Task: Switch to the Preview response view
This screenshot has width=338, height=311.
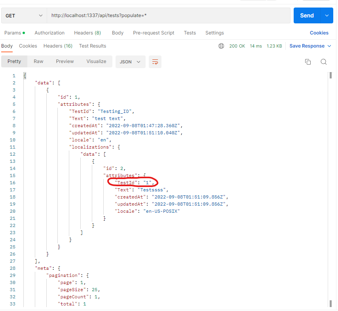Action: point(65,61)
